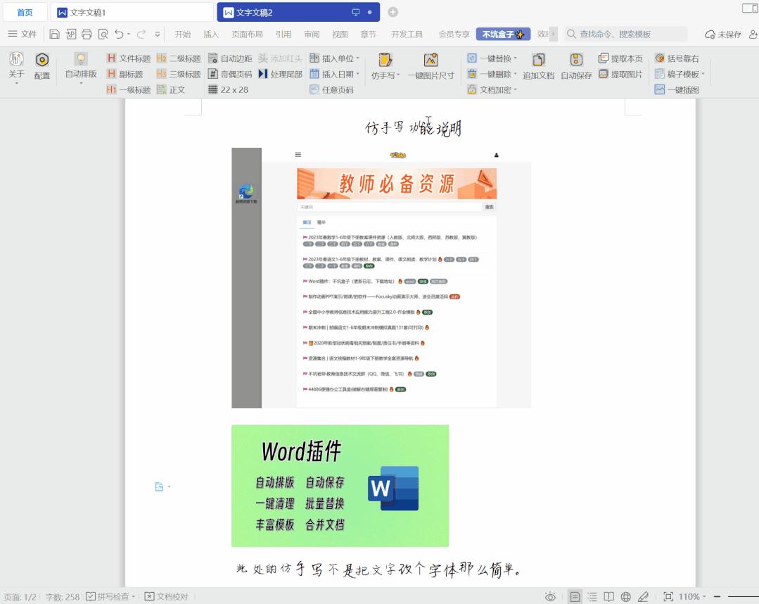Toggle eye-protection mode in status bar

[x=551, y=596]
